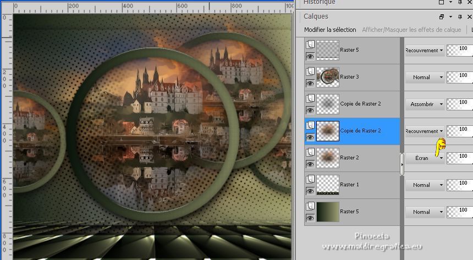
Task: Click the layer type icon of the Assombrir Copie de Raster 2
Action: 310,98
